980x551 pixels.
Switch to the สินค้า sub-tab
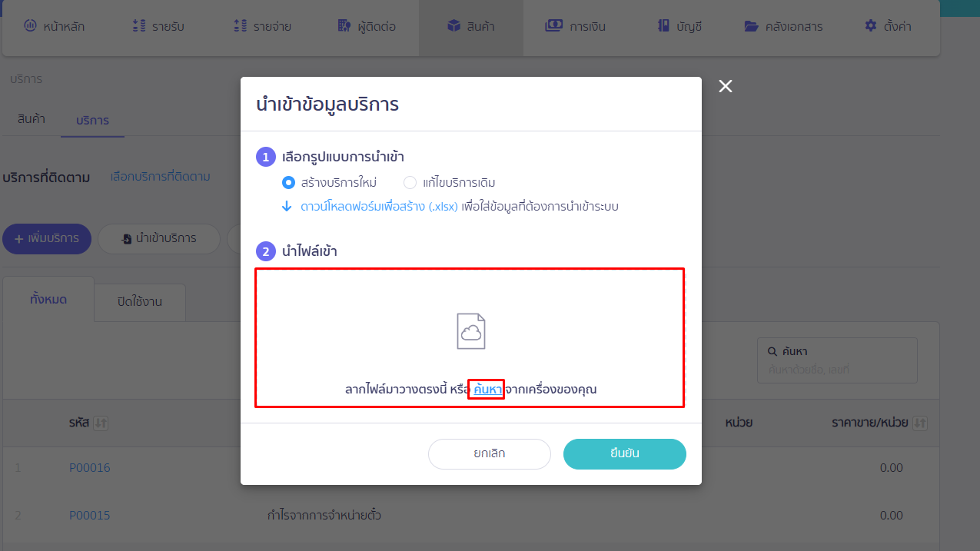pyautogui.click(x=31, y=119)
